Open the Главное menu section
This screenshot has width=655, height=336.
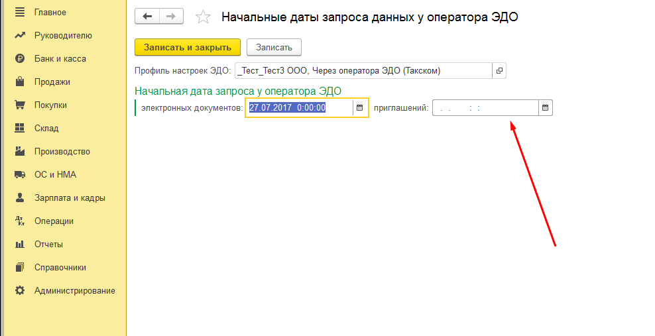point(50,13)
